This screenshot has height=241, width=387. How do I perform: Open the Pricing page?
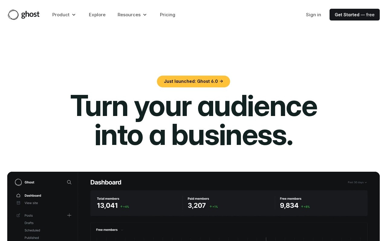click(167, 15)
